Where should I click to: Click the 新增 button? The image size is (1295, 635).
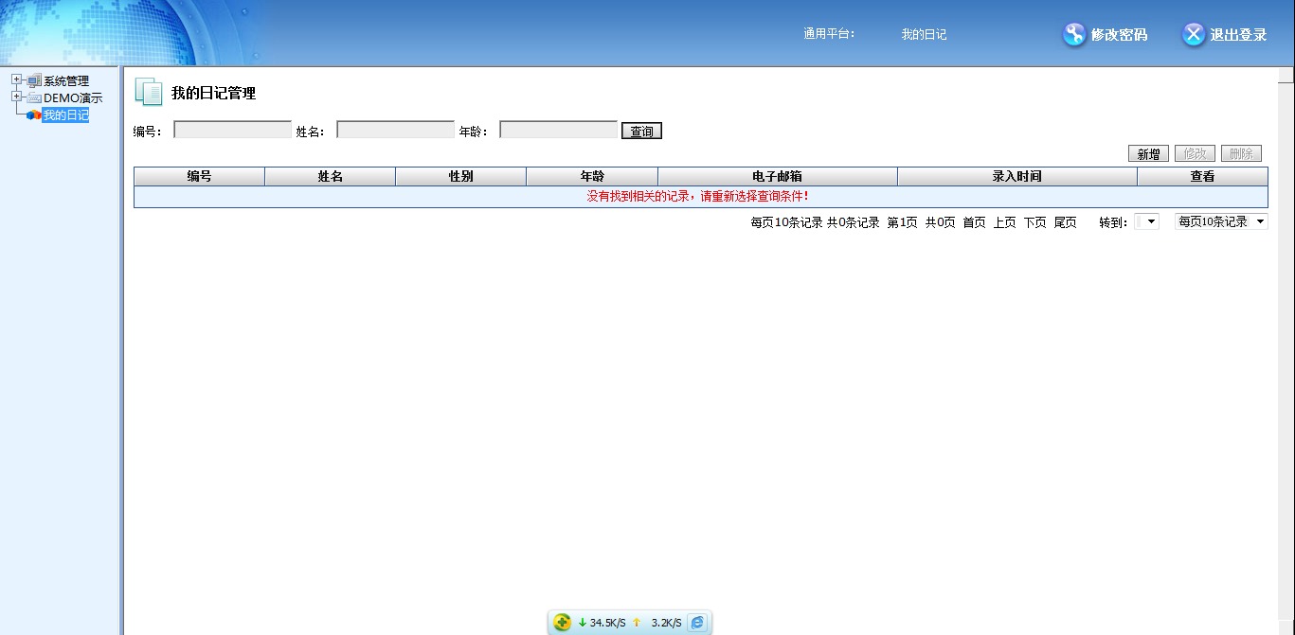(1148, 153)
